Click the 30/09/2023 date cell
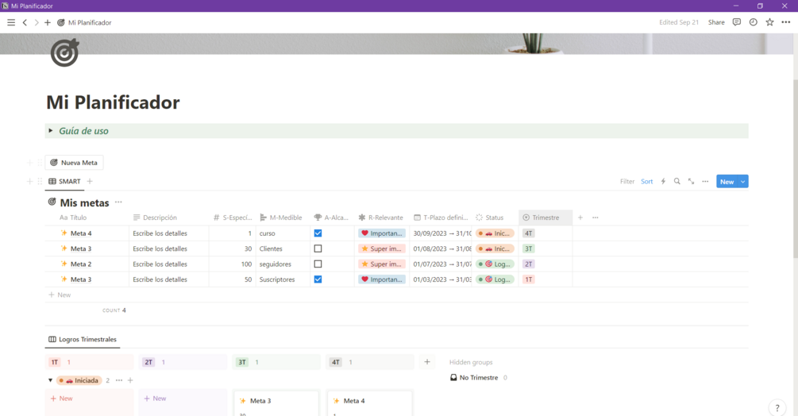 pos(441,233)
